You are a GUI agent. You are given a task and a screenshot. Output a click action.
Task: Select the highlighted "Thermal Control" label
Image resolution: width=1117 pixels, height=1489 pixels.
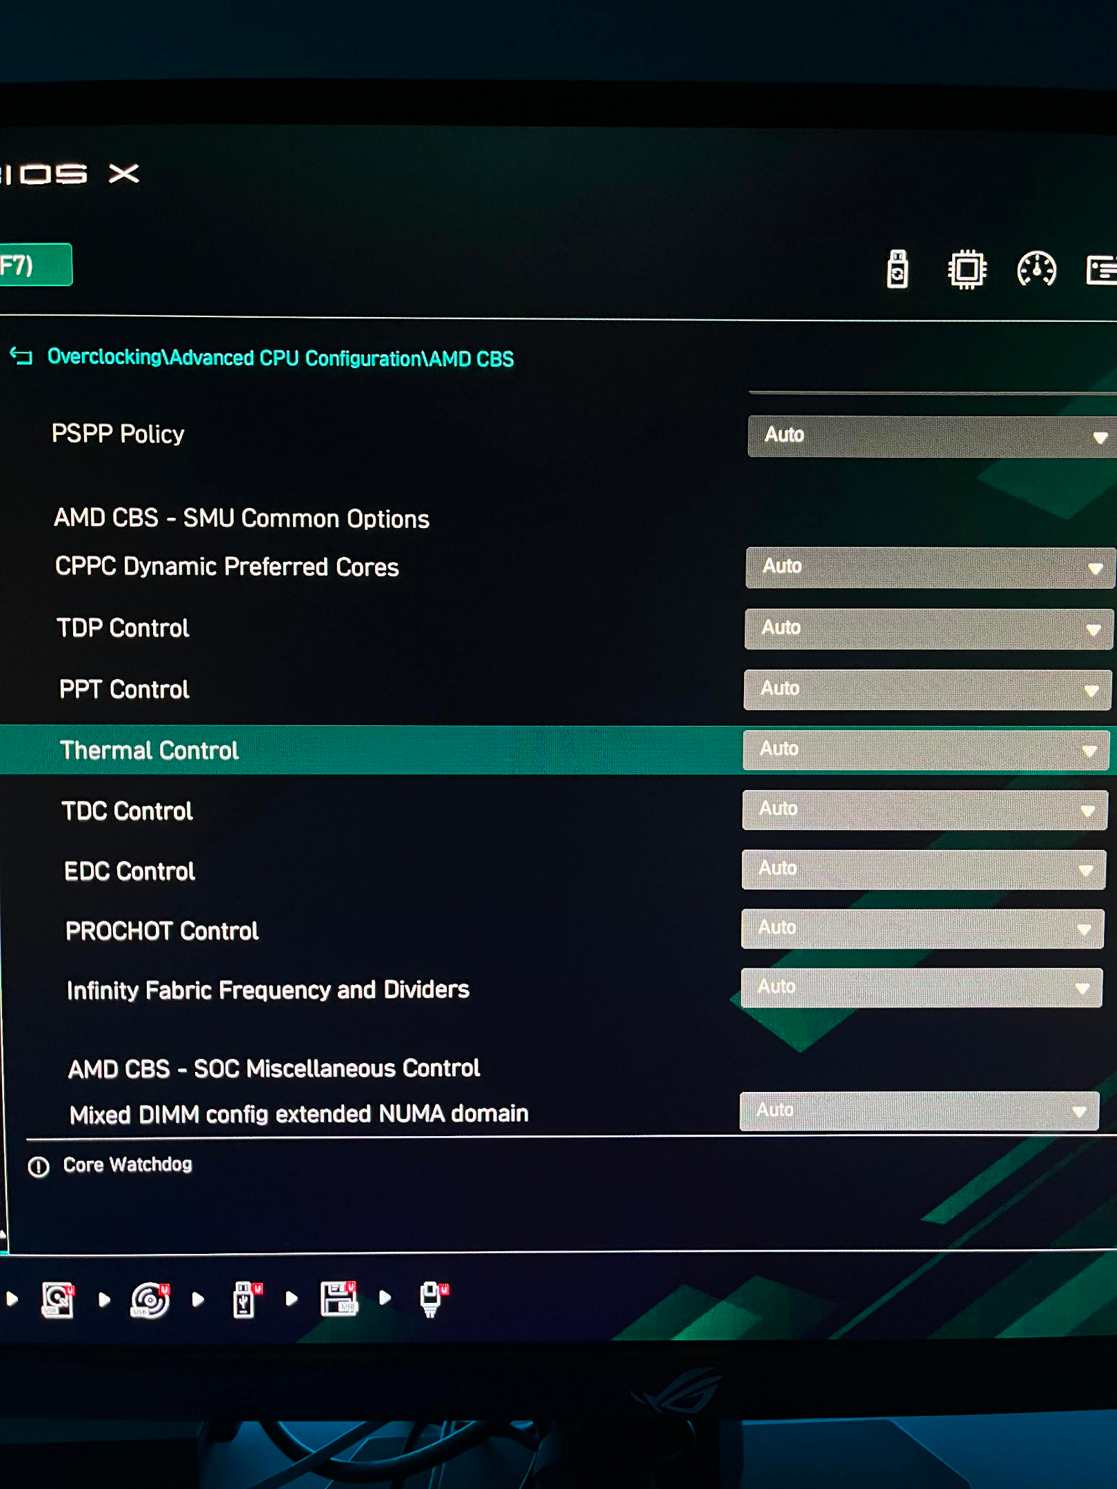(149, 750)
